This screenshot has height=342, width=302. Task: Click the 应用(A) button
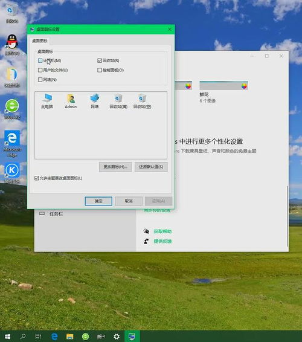pos(158,201)
